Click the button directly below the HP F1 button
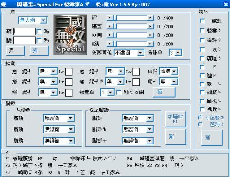Screen dimensions: 230x177 [x=176, y=137]
